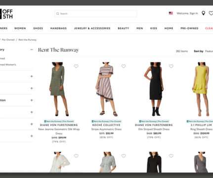Expand the first collapsed filter below Category
213x178 pixels.
[x=32, y=76]
